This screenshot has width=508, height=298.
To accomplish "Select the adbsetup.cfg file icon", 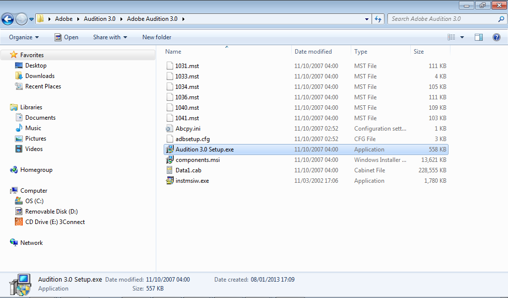I will click(170, 139).
